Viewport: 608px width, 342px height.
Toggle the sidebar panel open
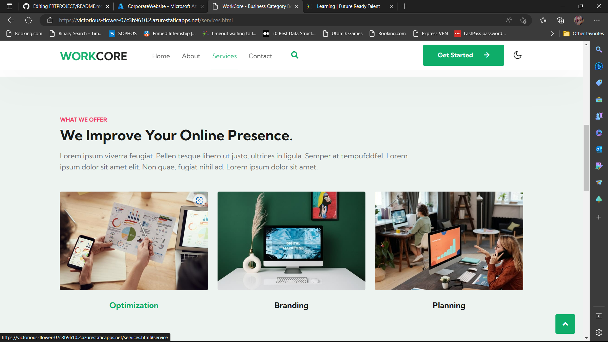coord(599,316)
